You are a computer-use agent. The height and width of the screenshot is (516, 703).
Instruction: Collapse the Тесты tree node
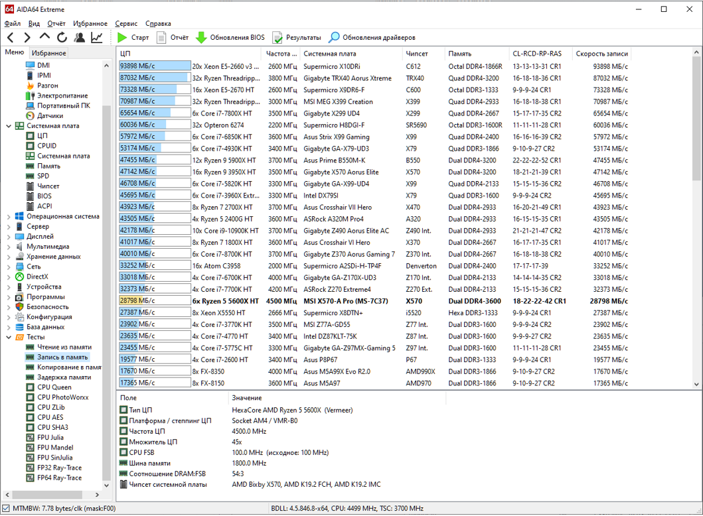point(9,338)
